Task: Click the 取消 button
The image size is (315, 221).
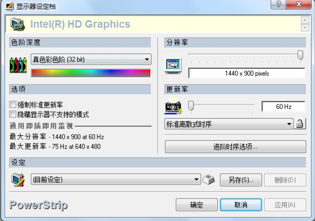Action: tap(241, 205)
